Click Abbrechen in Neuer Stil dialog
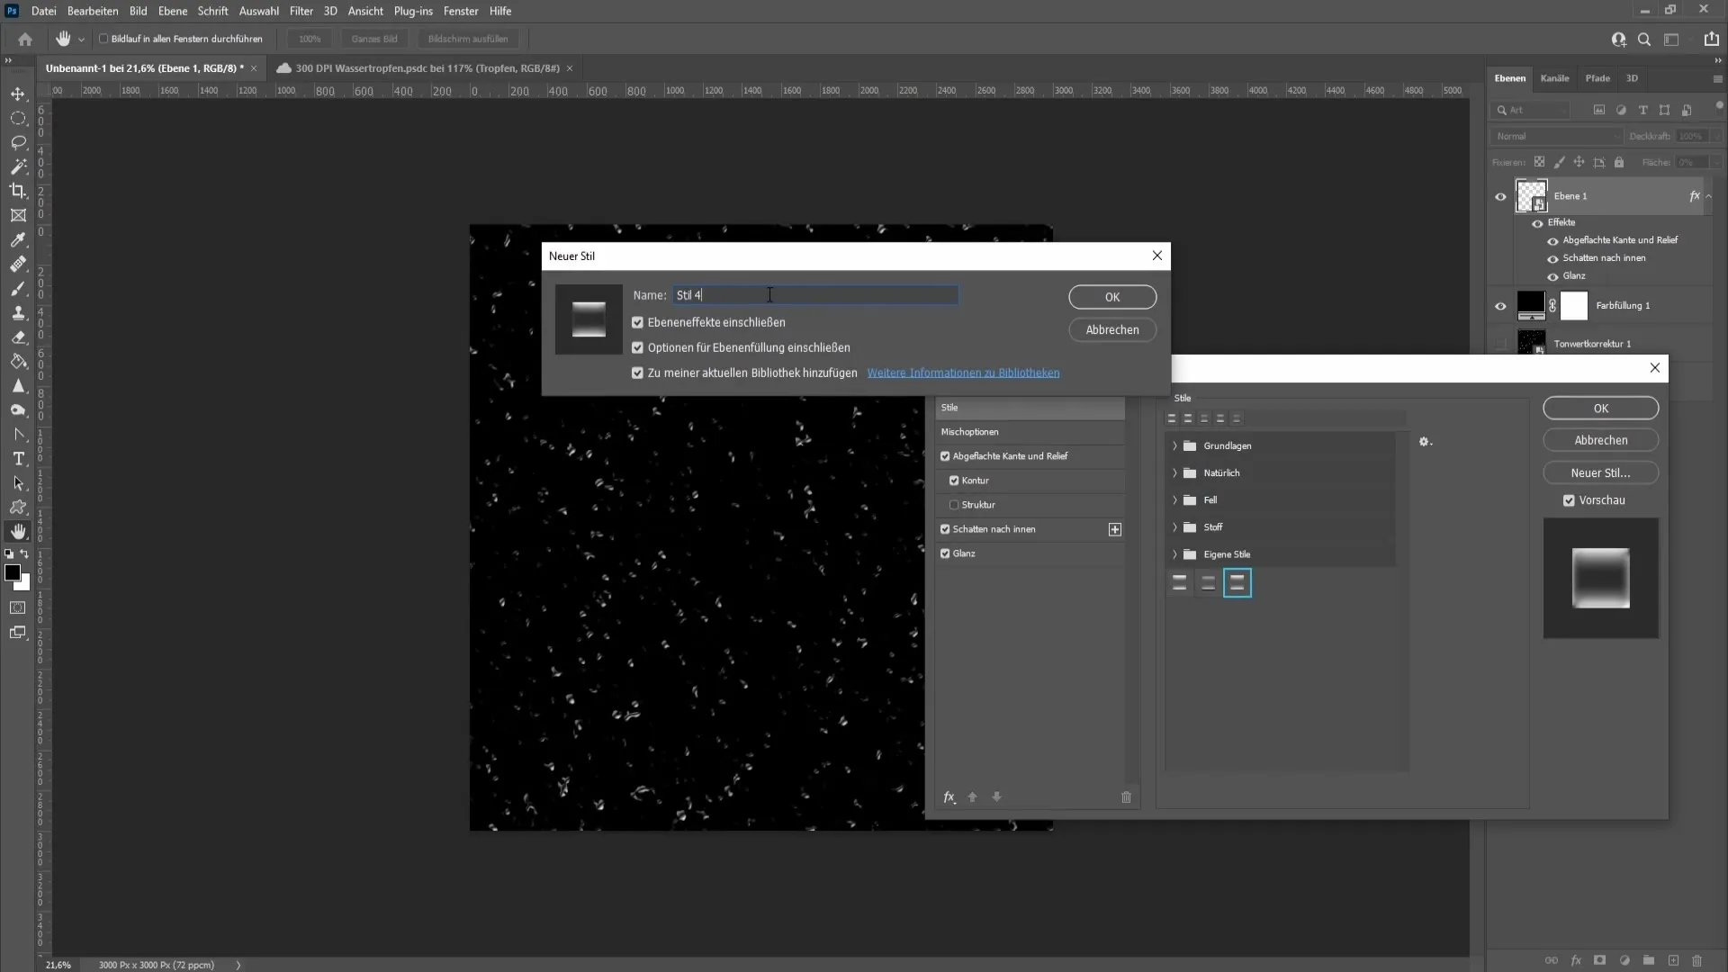This screenshot has width=1728, height=972. tap(1112, 329)
